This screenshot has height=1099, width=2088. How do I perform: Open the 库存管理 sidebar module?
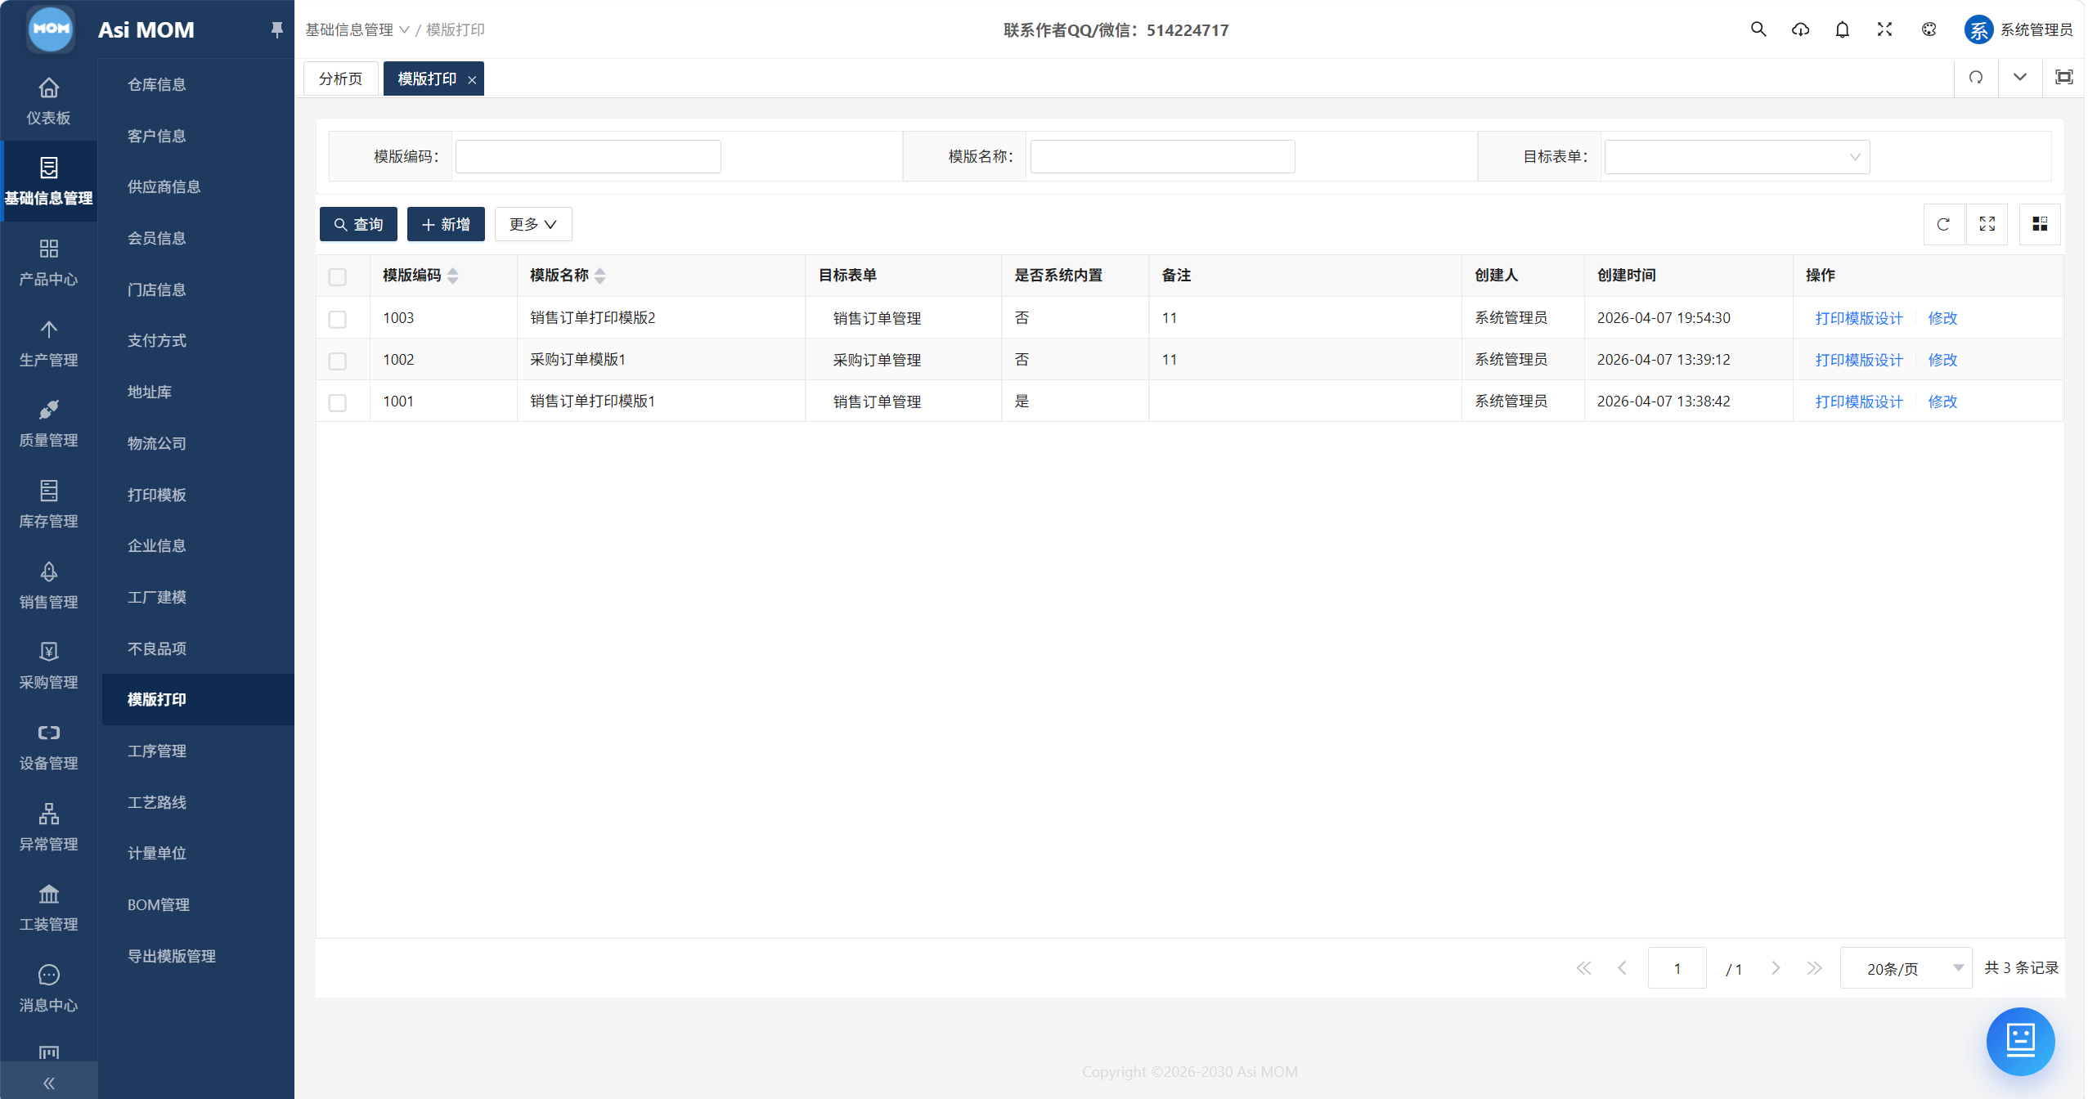(48, 504)
